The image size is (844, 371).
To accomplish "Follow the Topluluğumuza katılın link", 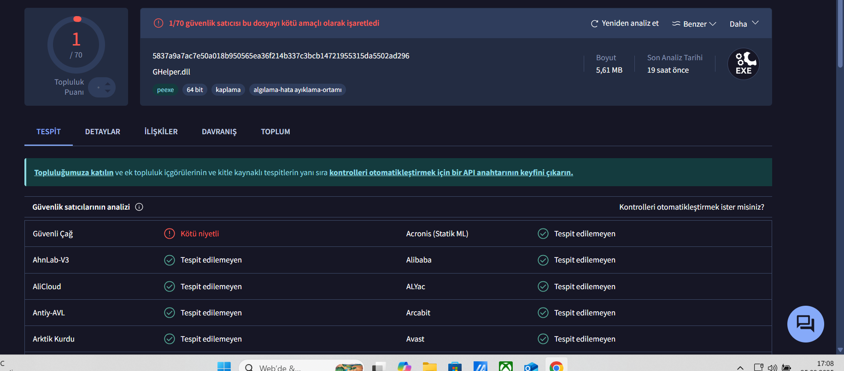I will pyautogui.click(x=74, y=172).
